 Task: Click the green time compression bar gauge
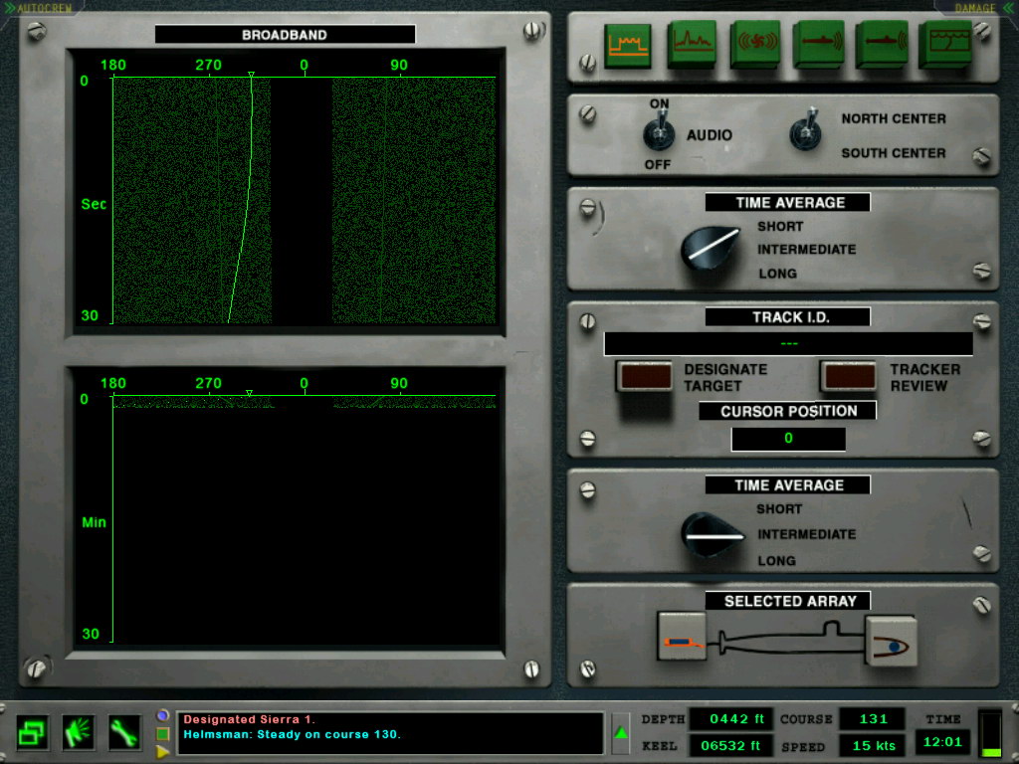pos(990,733)
